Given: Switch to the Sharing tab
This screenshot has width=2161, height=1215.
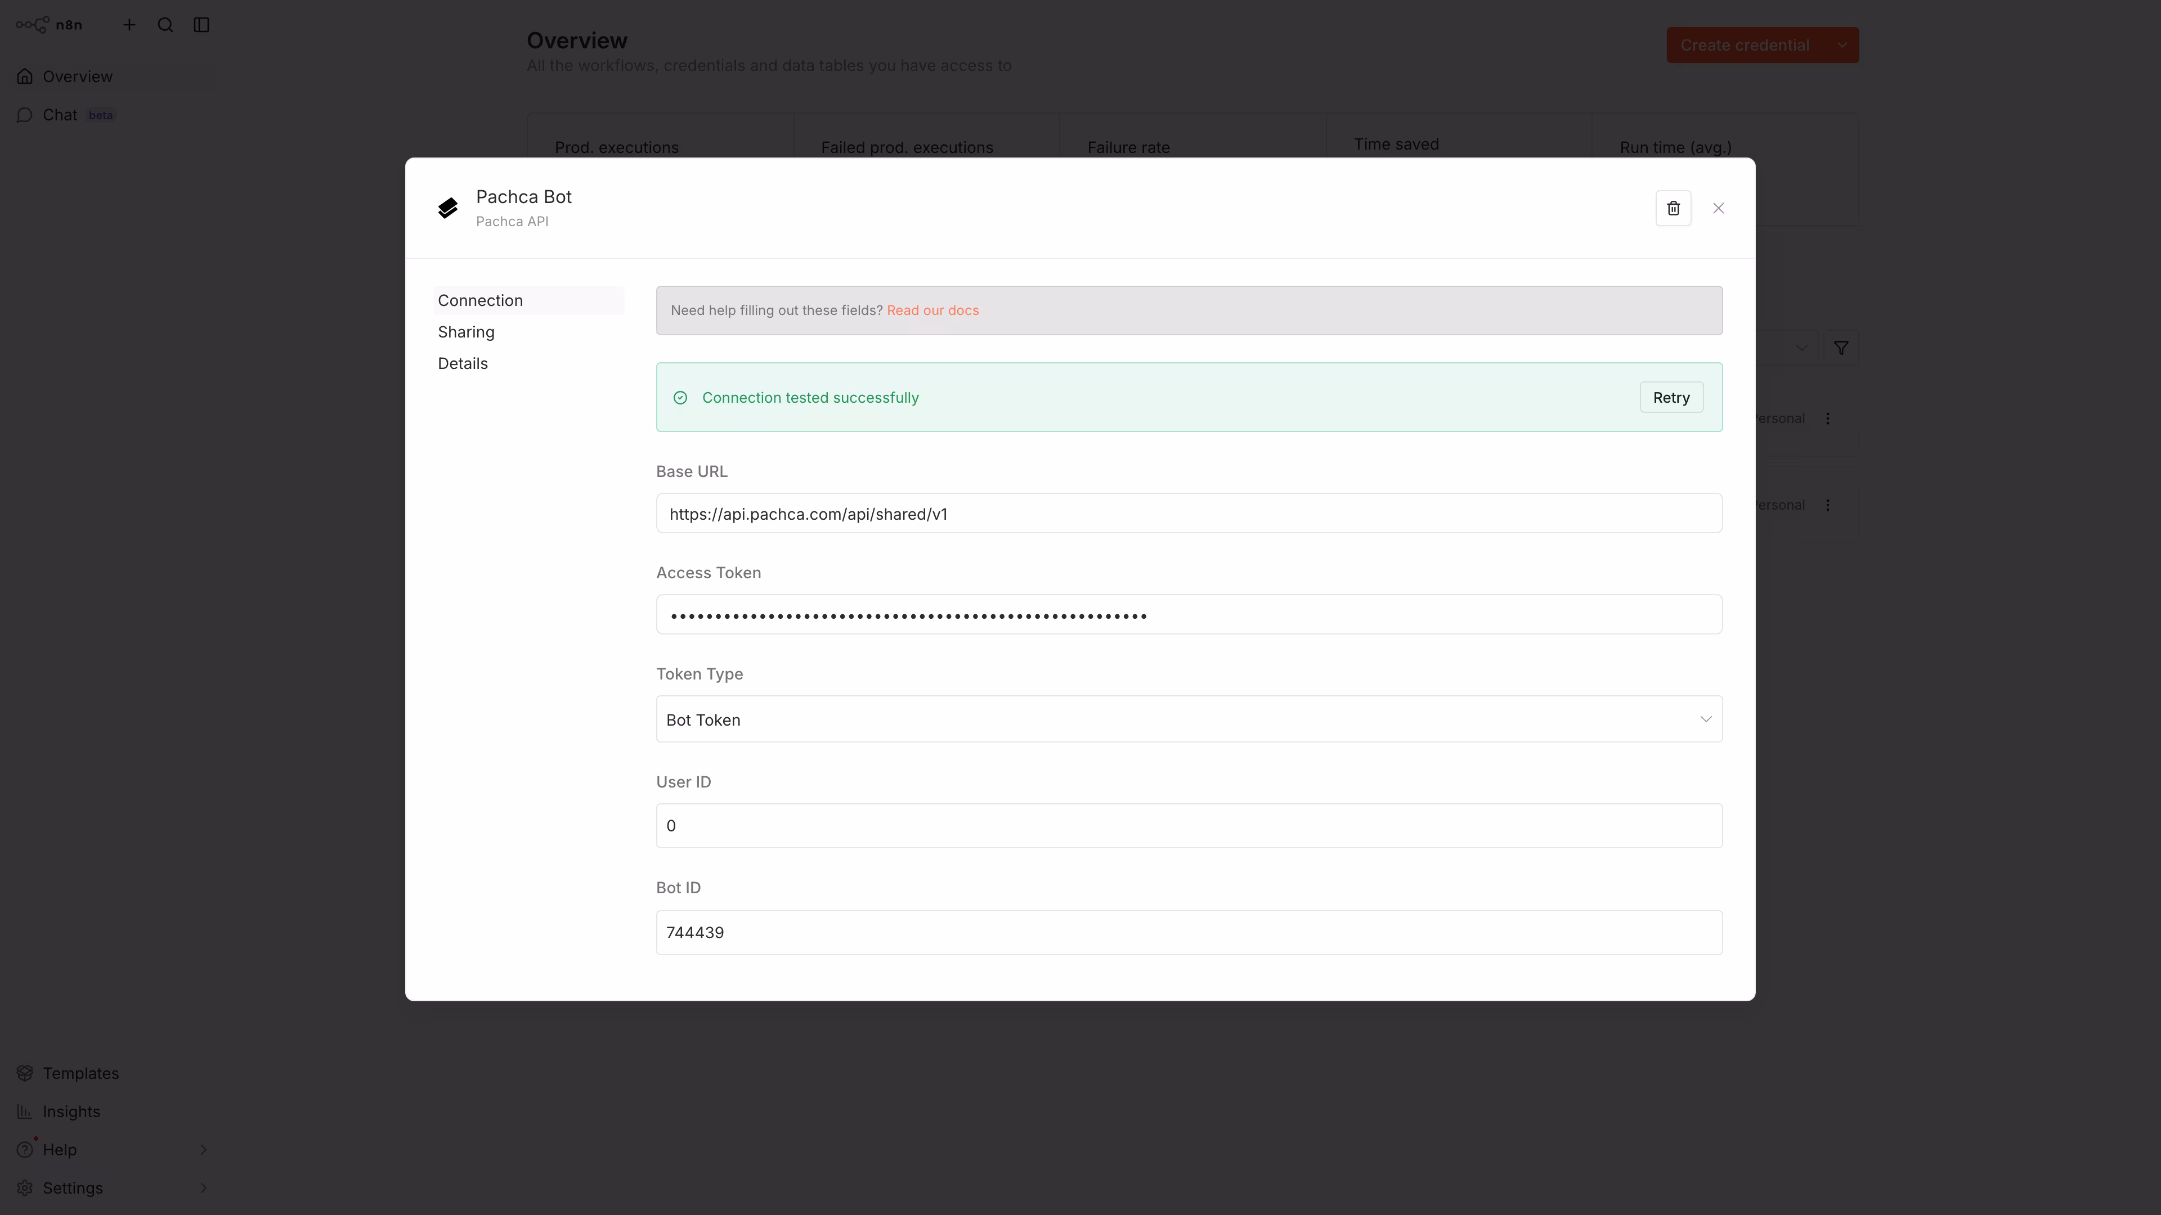Looking at the screenshot, I should point(467,332).
